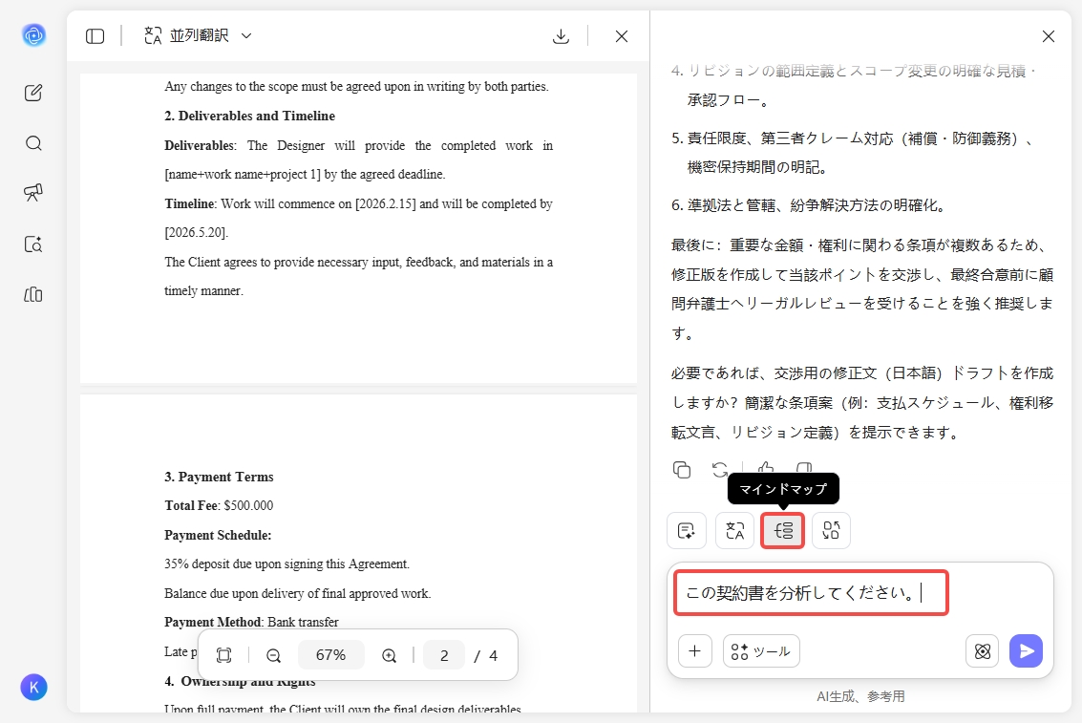Click the 67% zoom level control

point(330,655)
